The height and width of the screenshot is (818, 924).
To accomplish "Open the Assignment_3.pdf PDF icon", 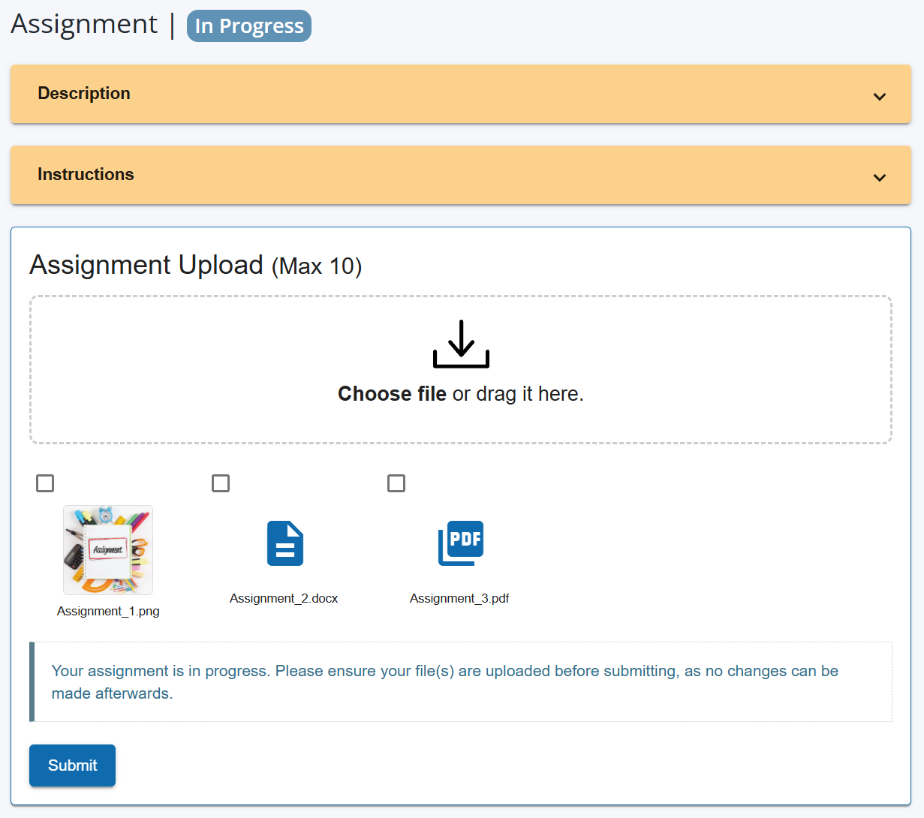I will 461,543.
